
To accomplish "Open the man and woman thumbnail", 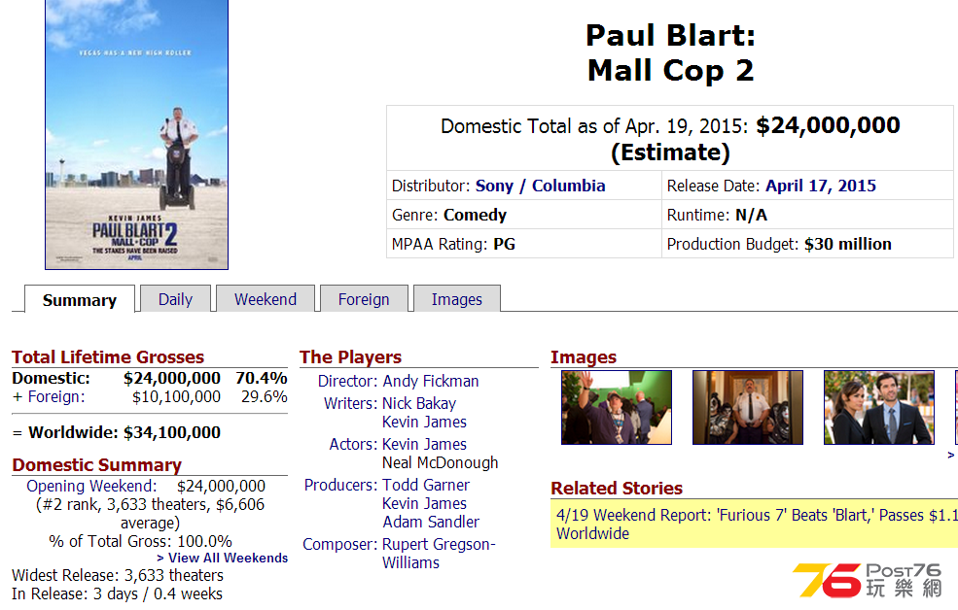I will point(879,408).
